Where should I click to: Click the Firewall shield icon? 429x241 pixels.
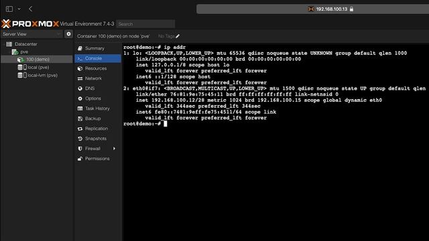point(80,149)
